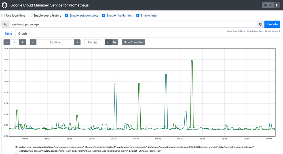Go to previous end time arrow
Viewport: 283px width, 154px height.
tap(33, 42)
